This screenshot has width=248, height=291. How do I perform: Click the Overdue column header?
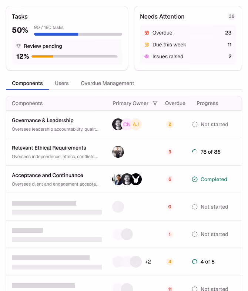pyautogui.click(x=175, y=103)
